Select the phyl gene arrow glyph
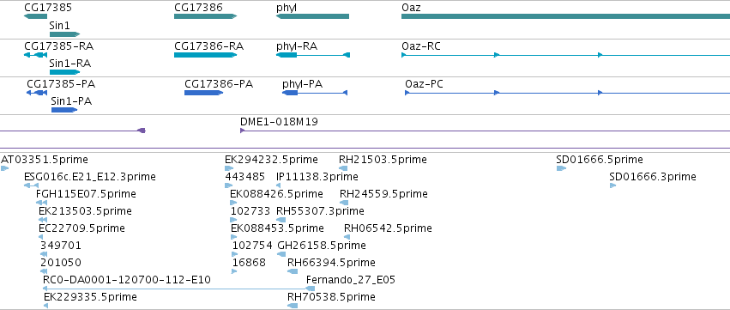This screenshot has height=310, width=730. [x=312, y=16]
